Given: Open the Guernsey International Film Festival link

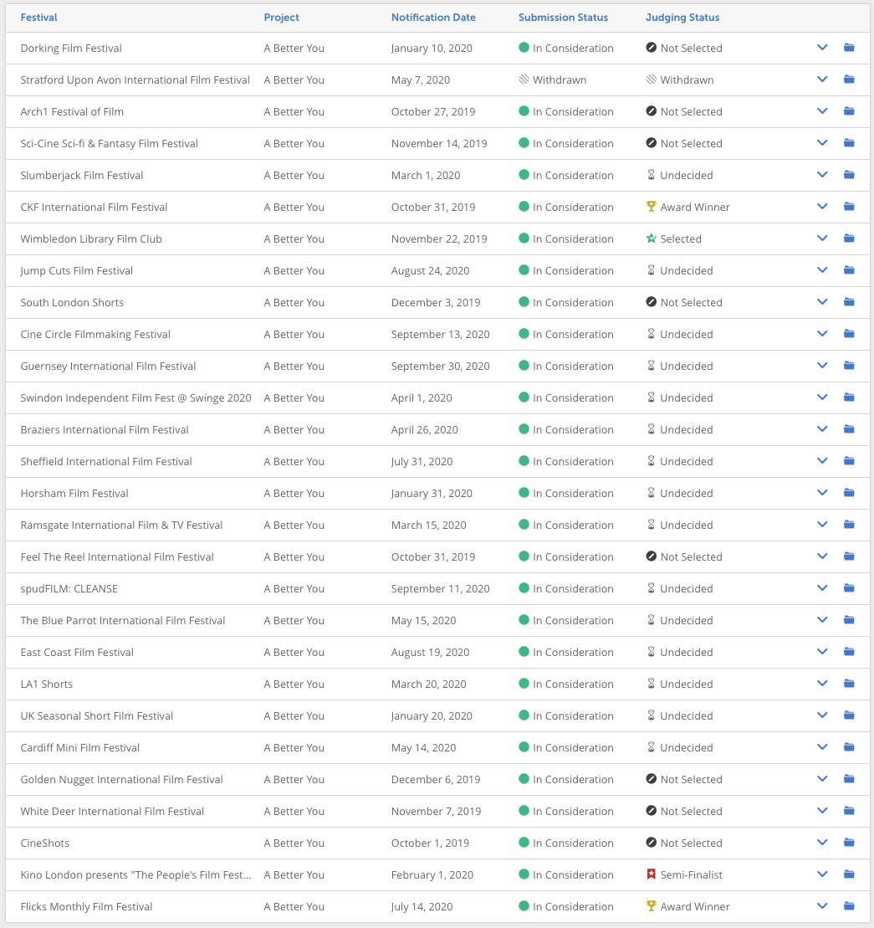Looking at the screenshot, I should pos(108,366).
